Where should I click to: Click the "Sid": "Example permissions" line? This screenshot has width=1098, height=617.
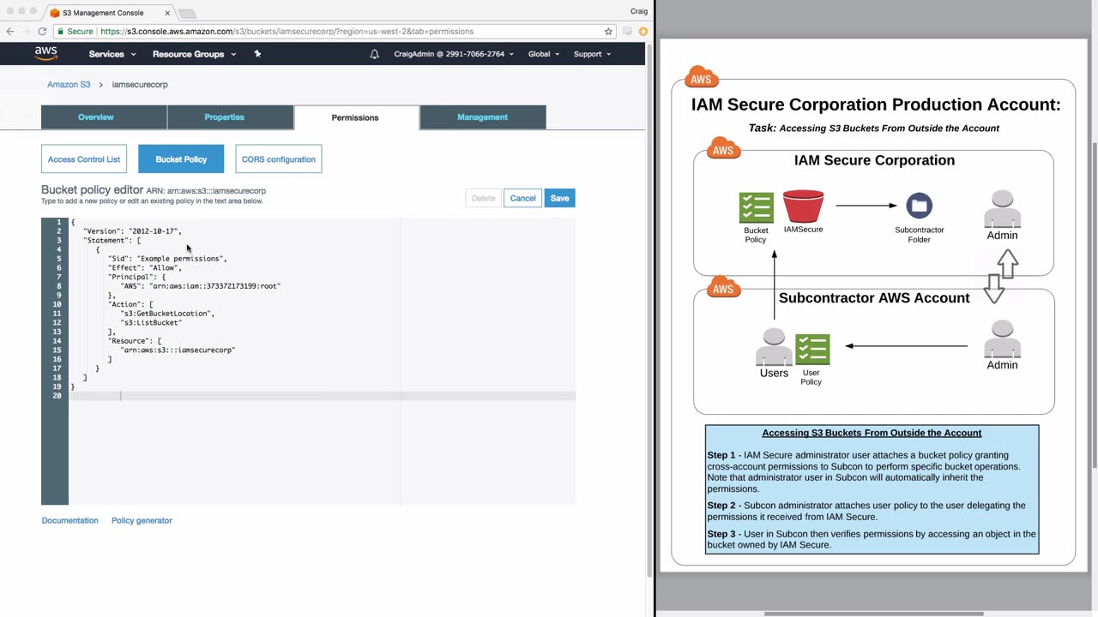coord(167,259)
